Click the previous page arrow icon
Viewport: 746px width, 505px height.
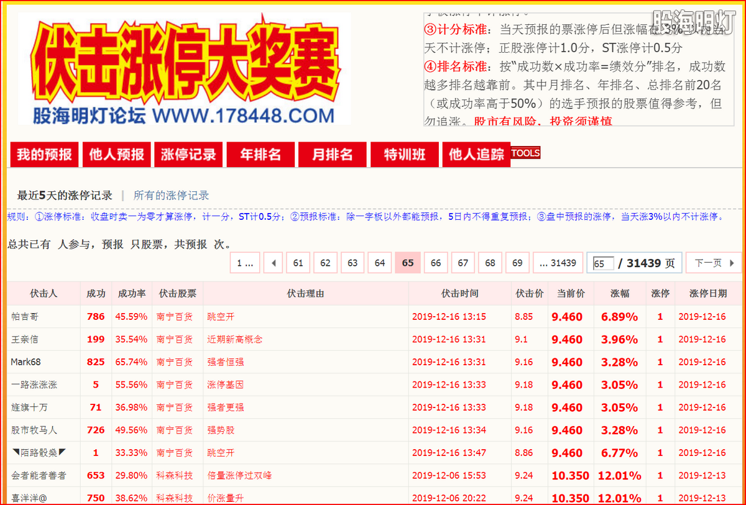(x=273, y=263)
